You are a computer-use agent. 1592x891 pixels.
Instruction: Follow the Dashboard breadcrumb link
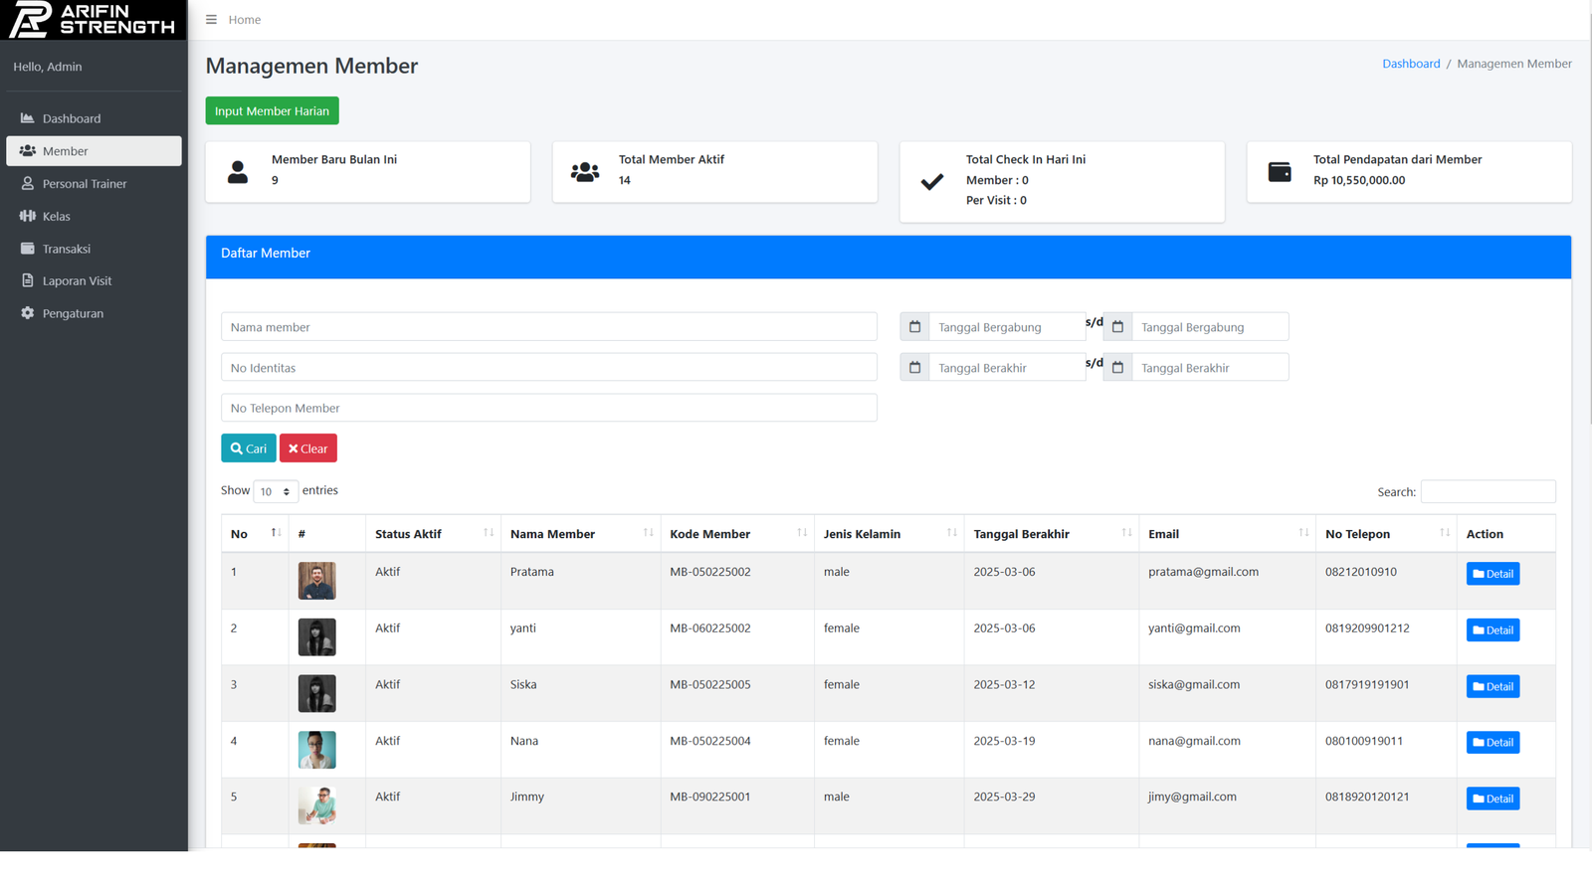1411,64
